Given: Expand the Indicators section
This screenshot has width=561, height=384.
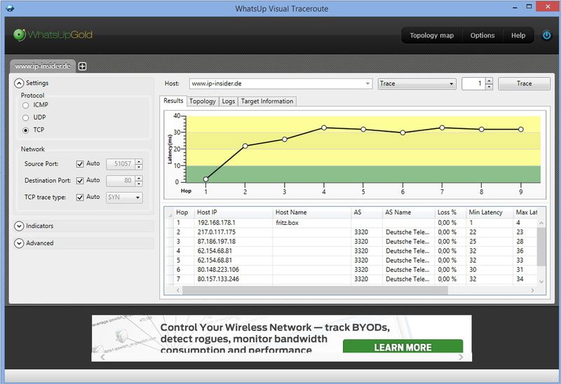Looking at the screenshot, I should click(x=19, y=226).
